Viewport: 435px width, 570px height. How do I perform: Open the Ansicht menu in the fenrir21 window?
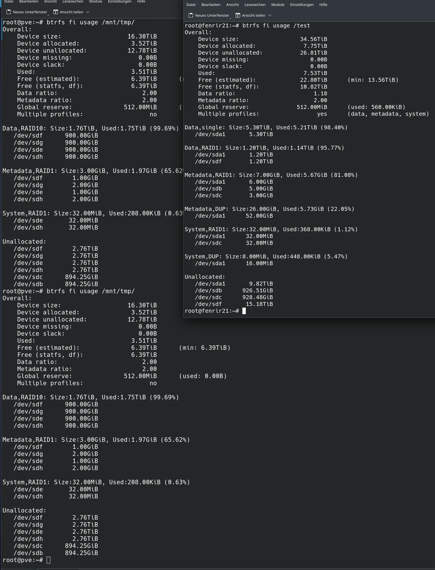click(x=232, y=5)
